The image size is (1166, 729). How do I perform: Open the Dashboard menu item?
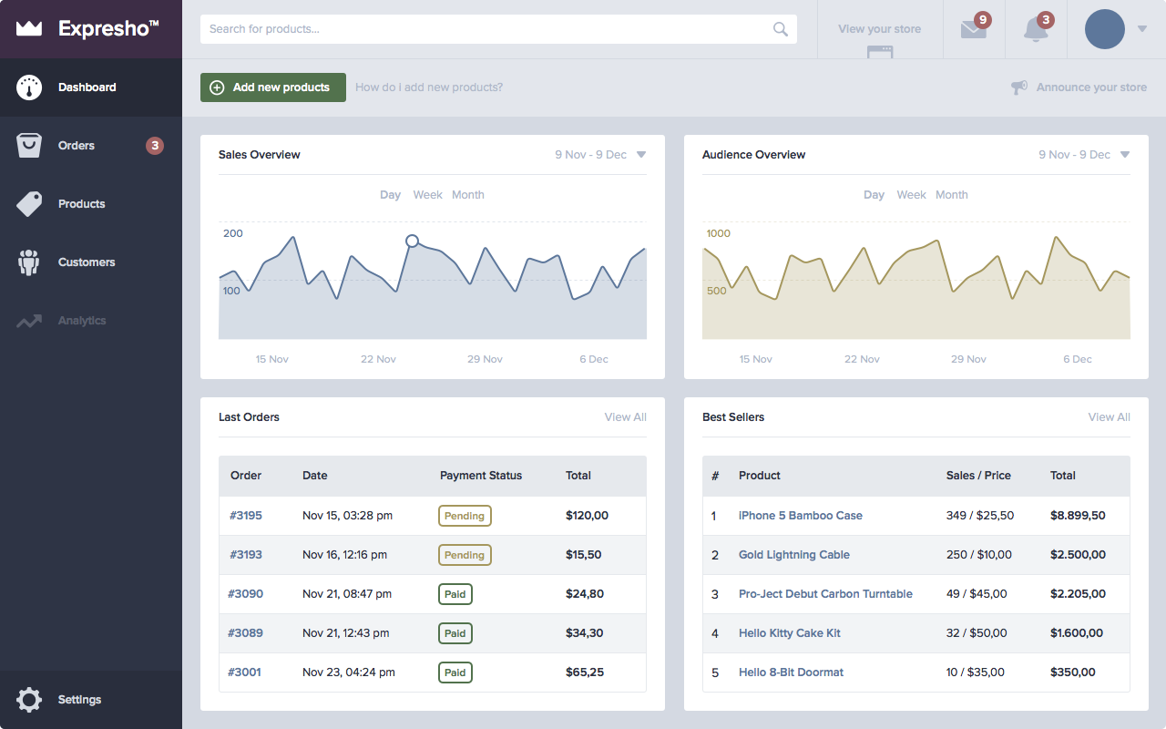click(91, 87)
